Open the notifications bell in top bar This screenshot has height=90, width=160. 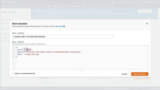pos(120,2)
